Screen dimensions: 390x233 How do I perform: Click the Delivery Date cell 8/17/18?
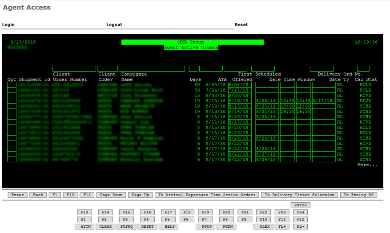click(324, 100)
